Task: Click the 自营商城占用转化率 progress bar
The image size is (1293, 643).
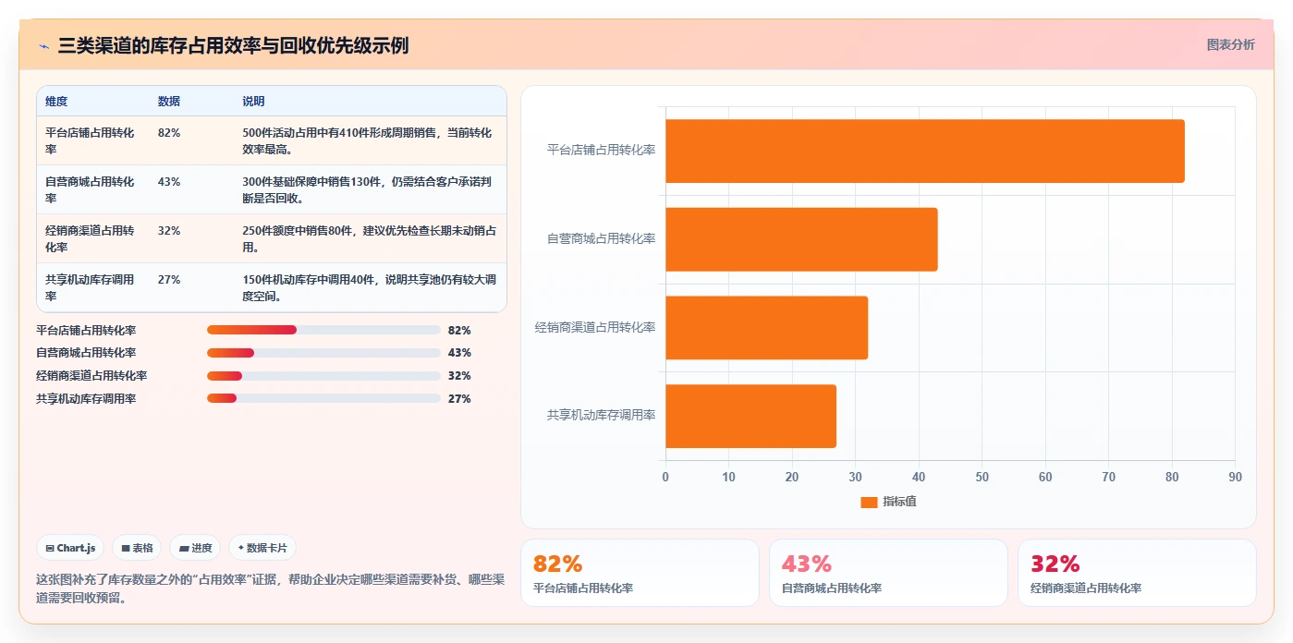Action: (323, 353)
